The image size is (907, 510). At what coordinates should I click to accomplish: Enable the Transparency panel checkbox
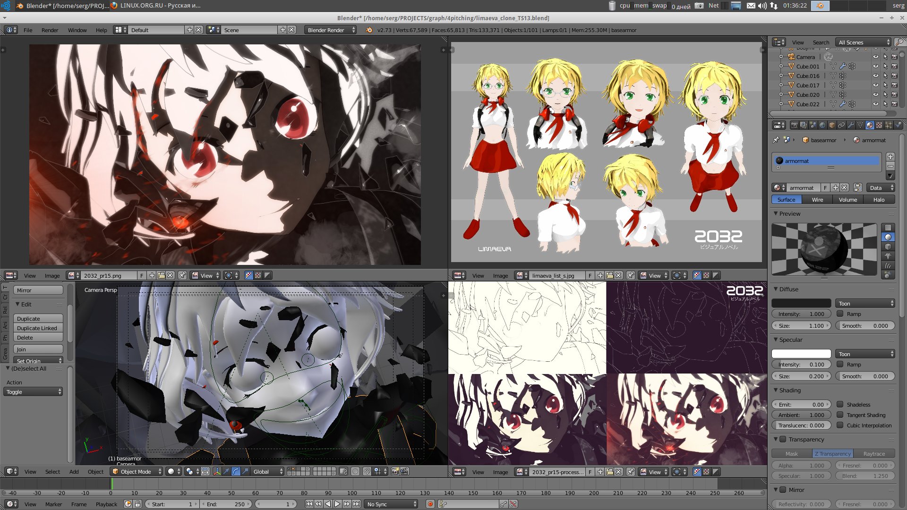(x=783, y=440)
